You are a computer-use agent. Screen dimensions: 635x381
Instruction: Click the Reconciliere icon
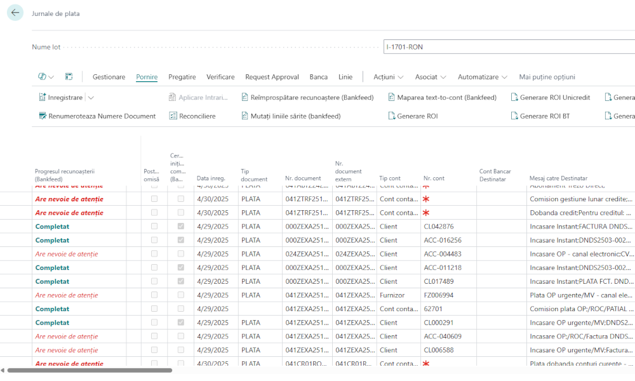(x=173, y=116)
